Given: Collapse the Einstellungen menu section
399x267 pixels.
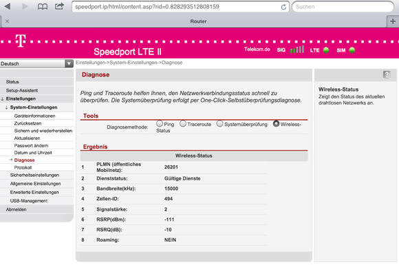Looking at the screenshot, I should [x=21, y=99].
